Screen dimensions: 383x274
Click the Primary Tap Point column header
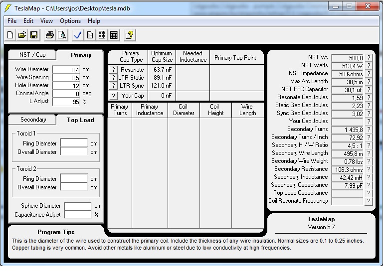click(237, 58)
